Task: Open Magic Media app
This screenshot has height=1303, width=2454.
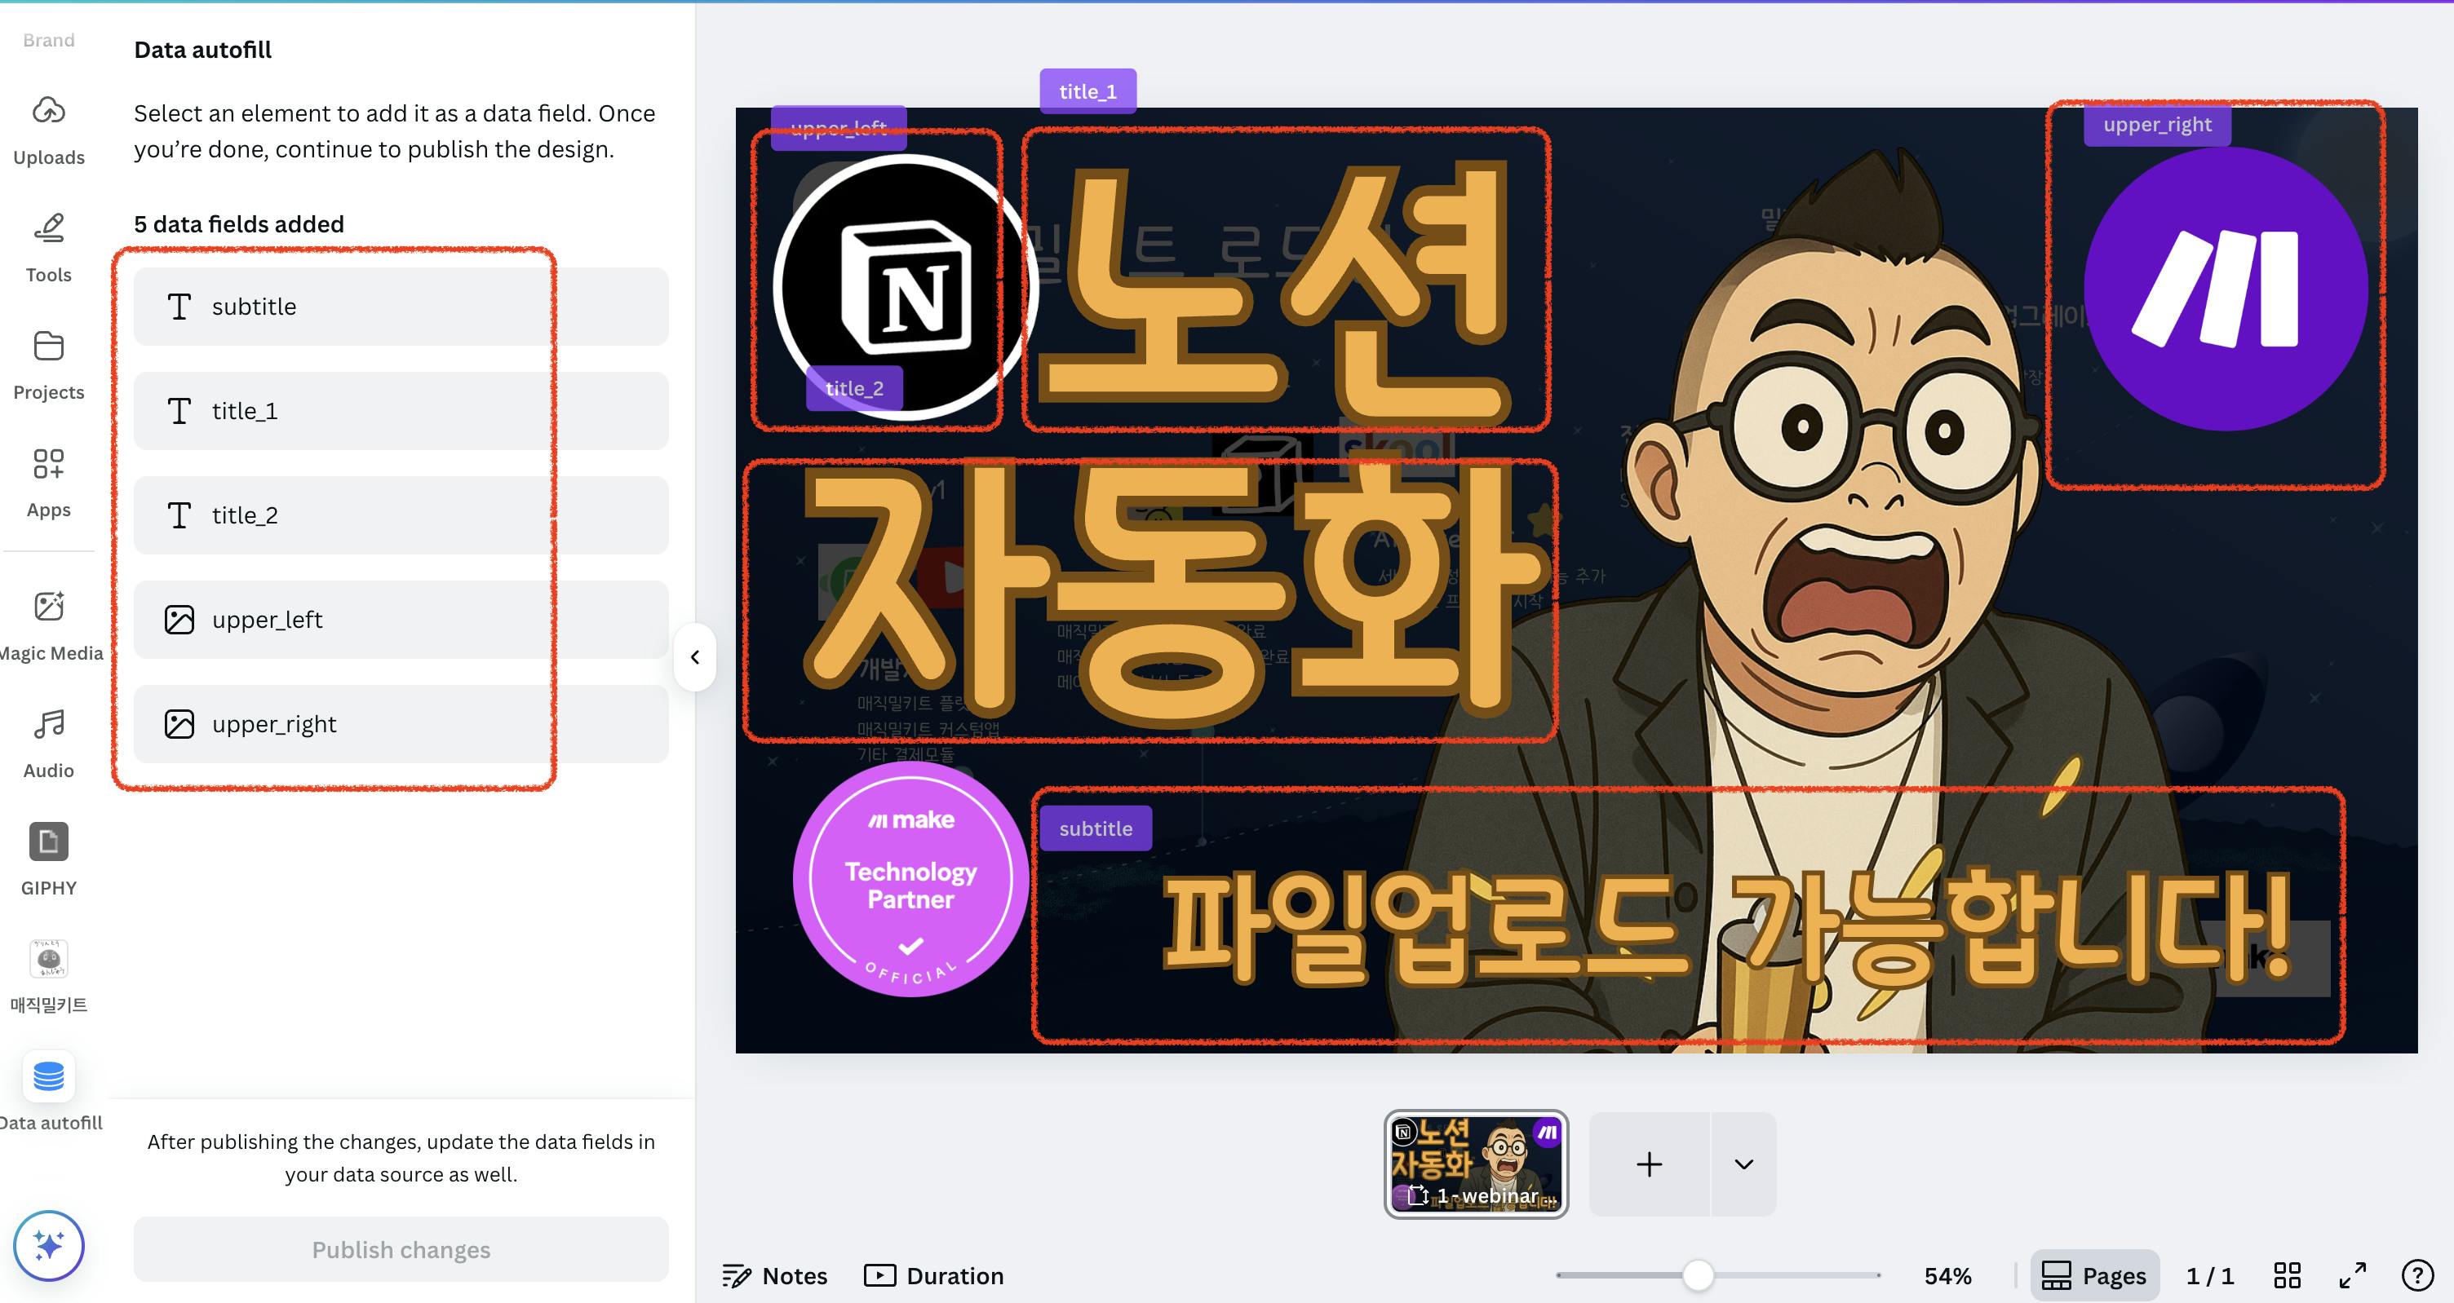Action: tap(49, 625)
